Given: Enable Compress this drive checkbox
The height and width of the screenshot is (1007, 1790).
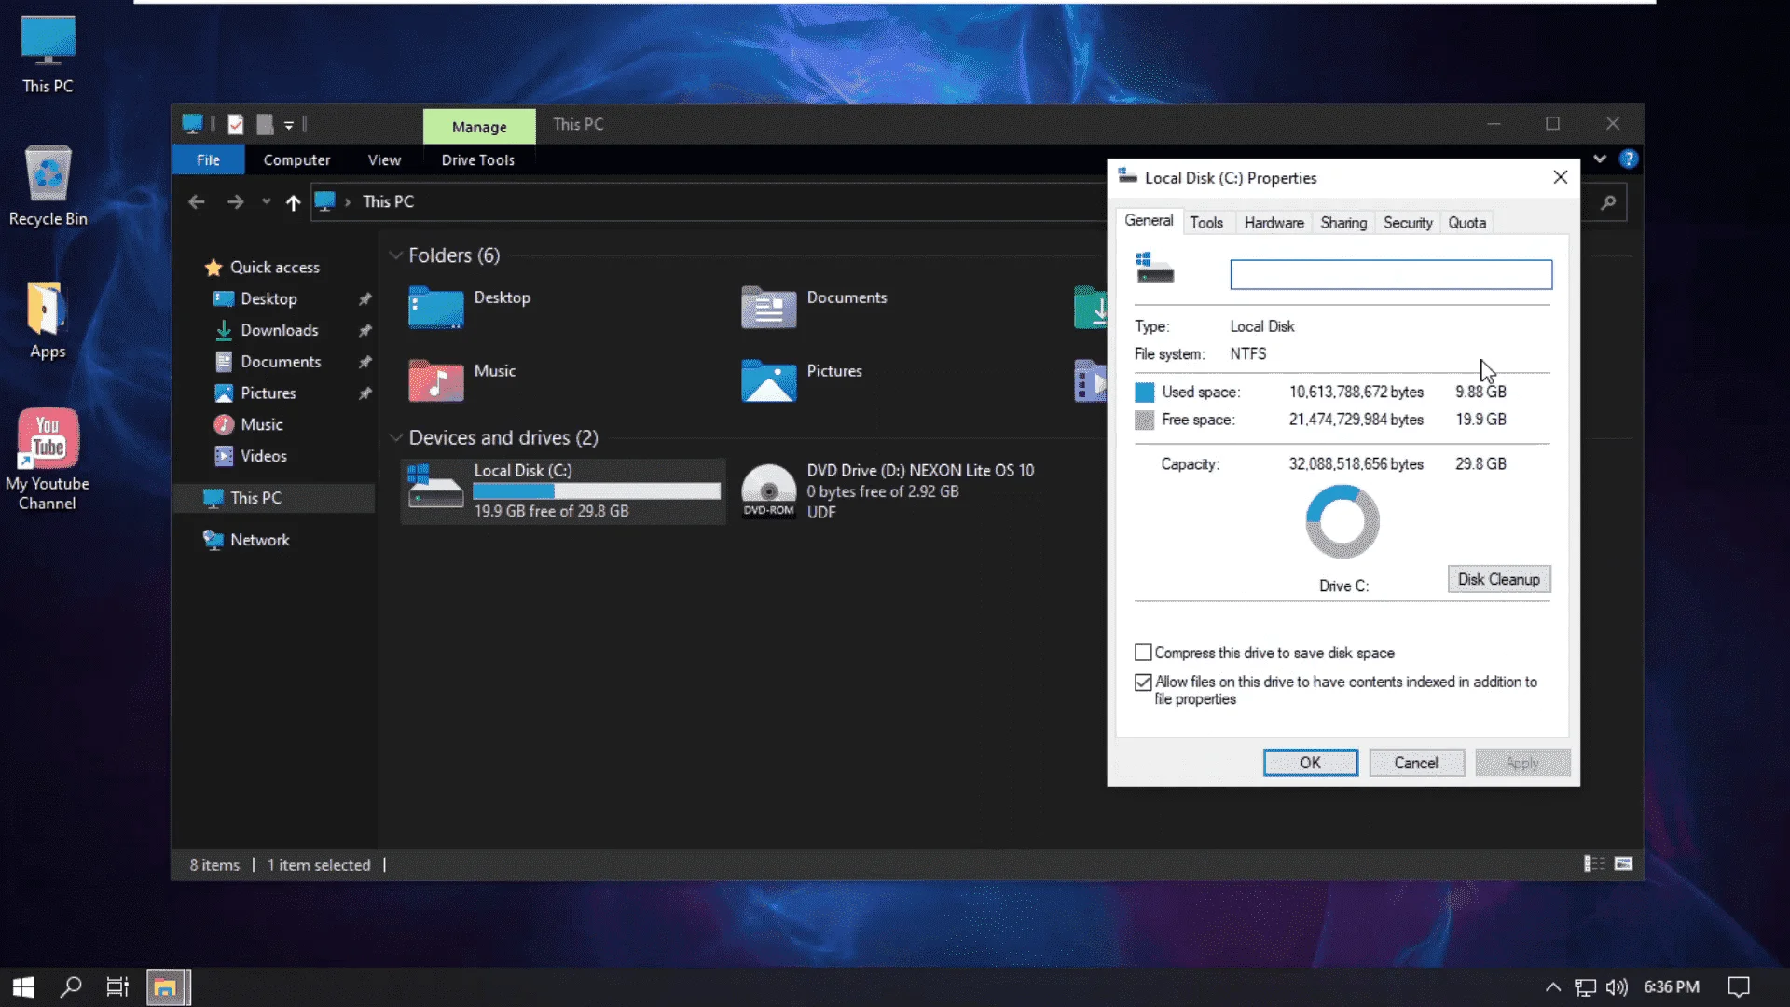Looking at the screenshot, I should [x=1143, y=653].
